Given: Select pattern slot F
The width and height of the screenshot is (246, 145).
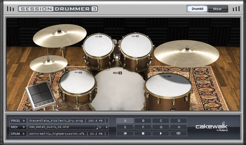Looking at the screenshot, I should [143, 127].
